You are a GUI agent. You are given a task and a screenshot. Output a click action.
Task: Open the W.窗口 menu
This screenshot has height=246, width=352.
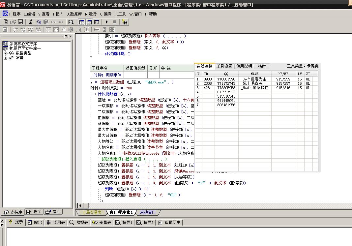[135, 14]
